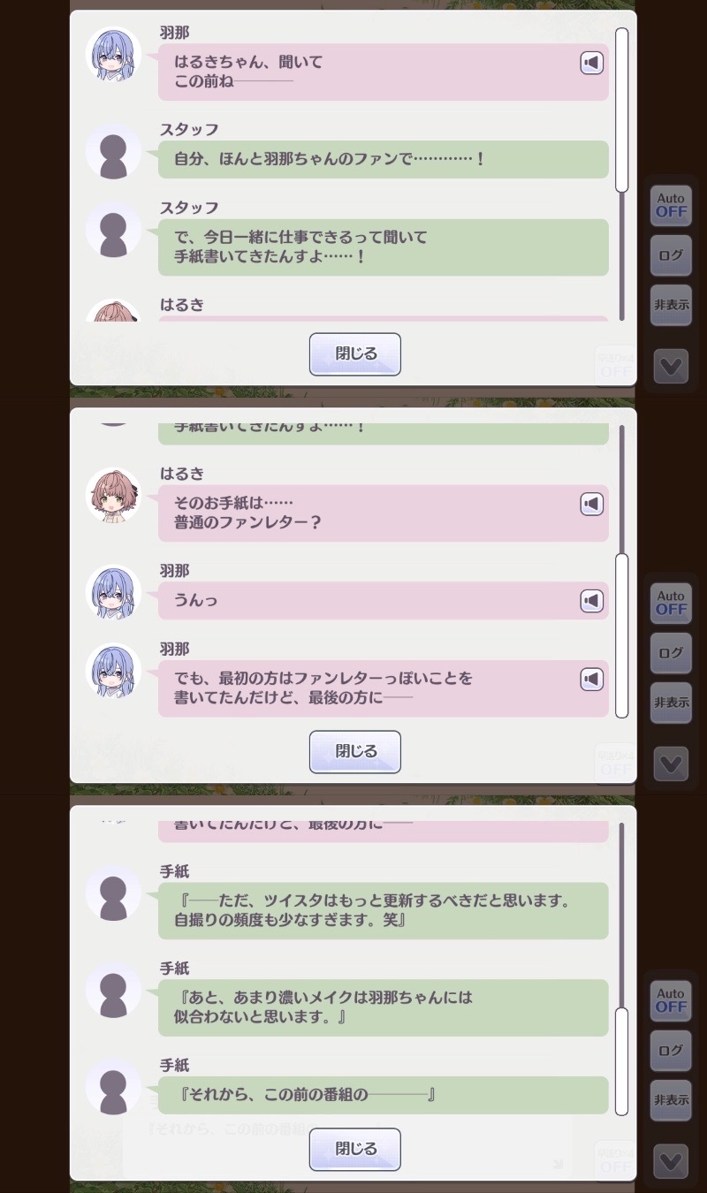Click the middle log's scrollbar thumb

[622, 635]
